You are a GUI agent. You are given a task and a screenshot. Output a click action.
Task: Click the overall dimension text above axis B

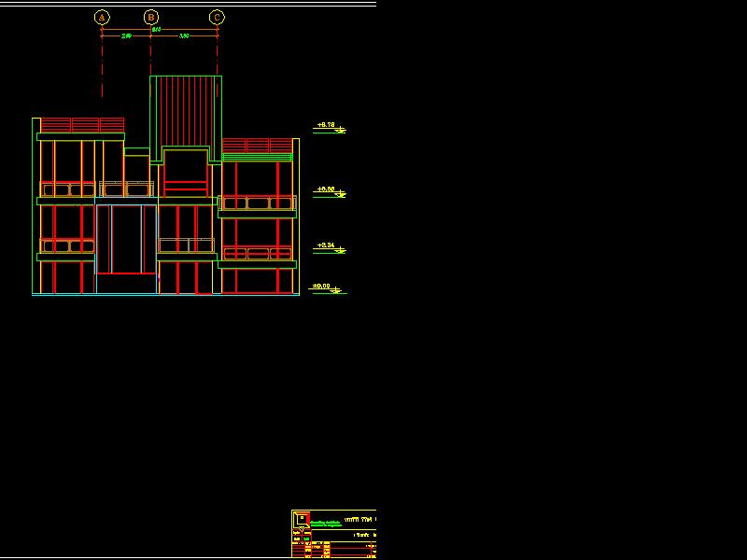click(x=156, y=29)
